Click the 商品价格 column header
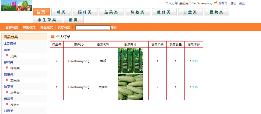The image size is (261, 114). click(x=157, y=45)
